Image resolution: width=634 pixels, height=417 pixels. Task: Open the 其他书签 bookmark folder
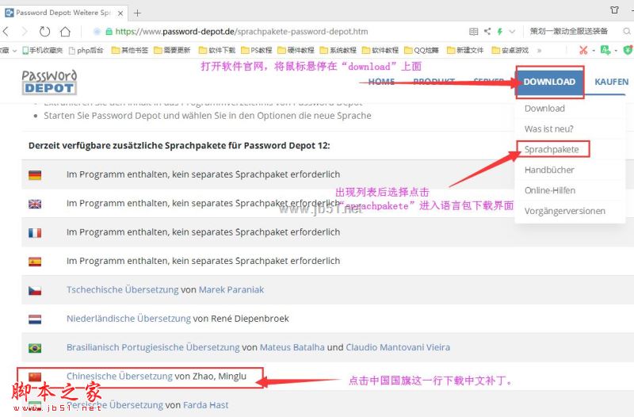[130, 50]
